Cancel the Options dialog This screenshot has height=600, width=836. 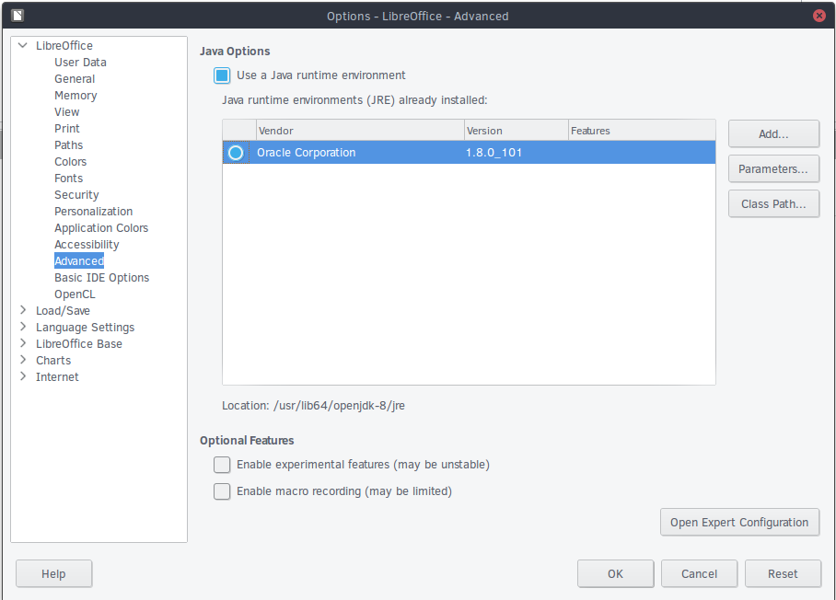699,574
